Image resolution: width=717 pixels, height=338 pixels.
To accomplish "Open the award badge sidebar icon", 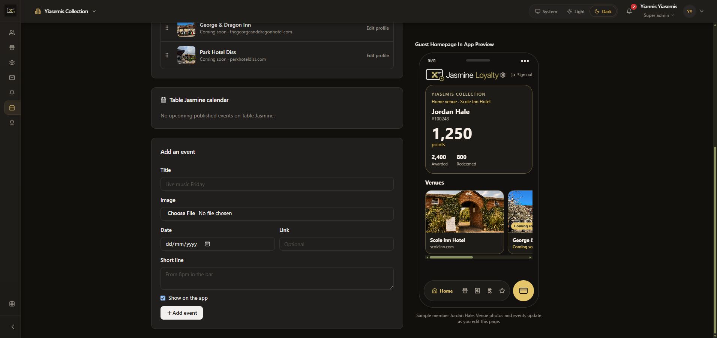I will (12, 123).
